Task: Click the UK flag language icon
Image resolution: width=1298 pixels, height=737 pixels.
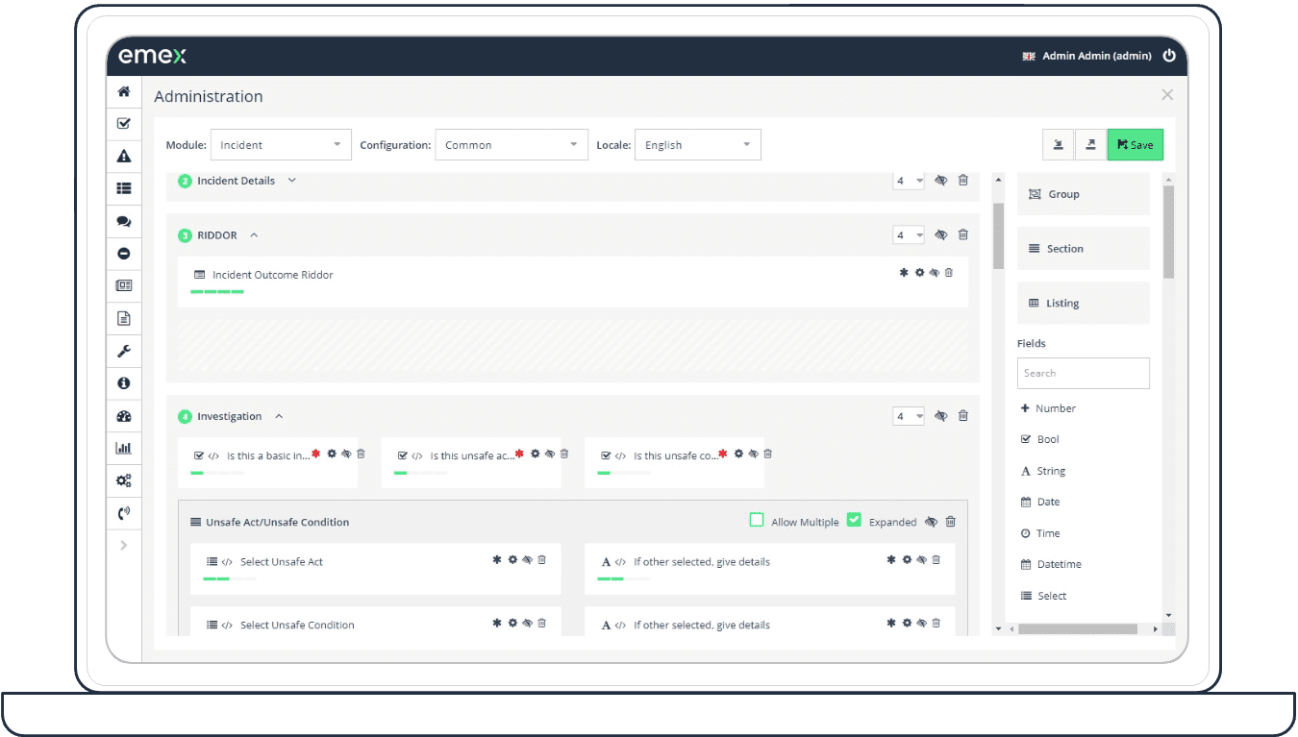Action: point(1028,57)
